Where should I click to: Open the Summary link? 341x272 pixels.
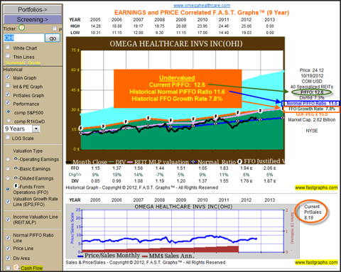16,62
